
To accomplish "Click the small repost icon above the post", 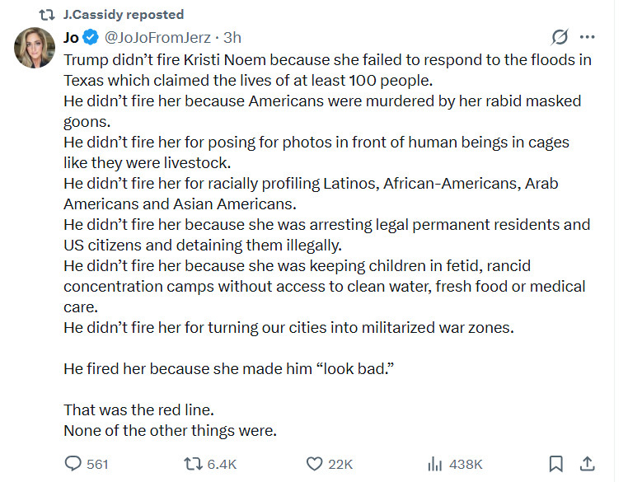I will [x=47, y=15].
